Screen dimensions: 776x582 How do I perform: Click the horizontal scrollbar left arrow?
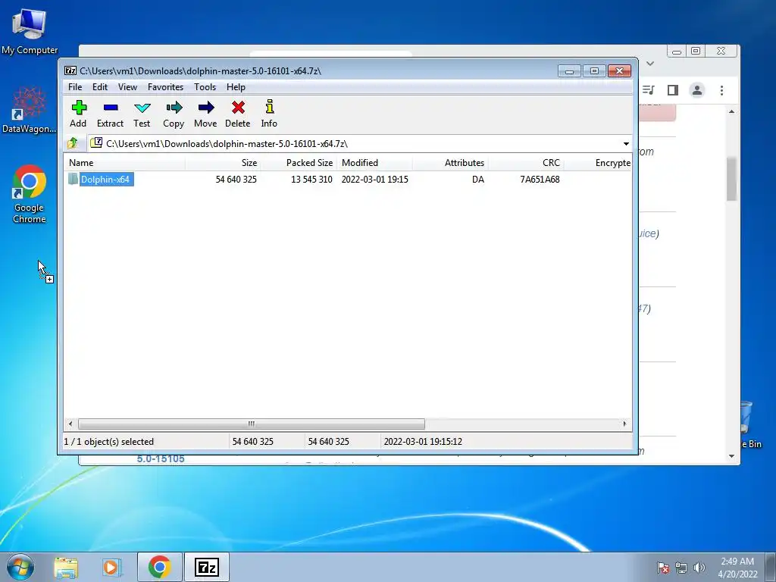point(70,424)
